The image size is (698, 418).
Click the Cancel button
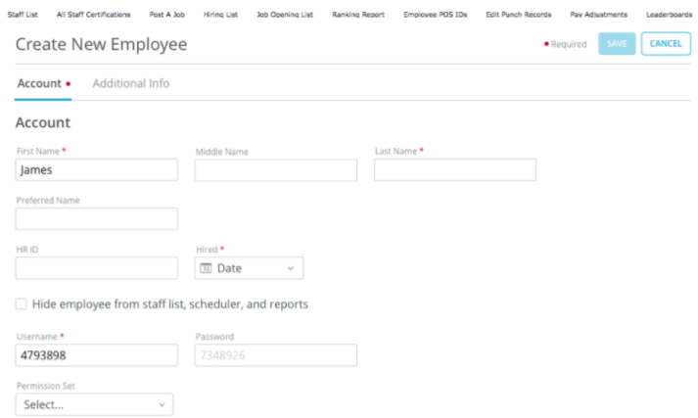pyautogui.click(x=665, y=44)
